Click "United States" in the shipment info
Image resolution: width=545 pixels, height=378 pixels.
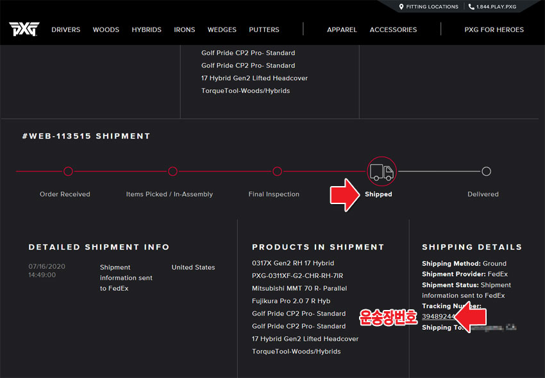(x=193, y=268)
